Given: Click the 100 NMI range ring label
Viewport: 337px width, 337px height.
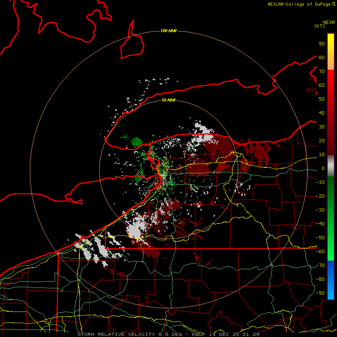Looking at the screenshot, I should point(168,31).
